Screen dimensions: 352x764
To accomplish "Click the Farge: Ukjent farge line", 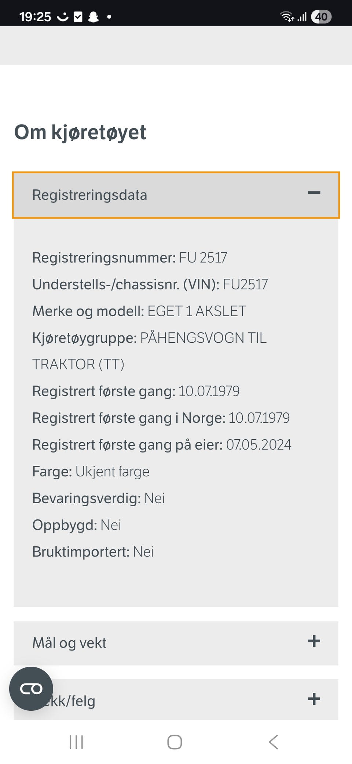I will (91, 472).
